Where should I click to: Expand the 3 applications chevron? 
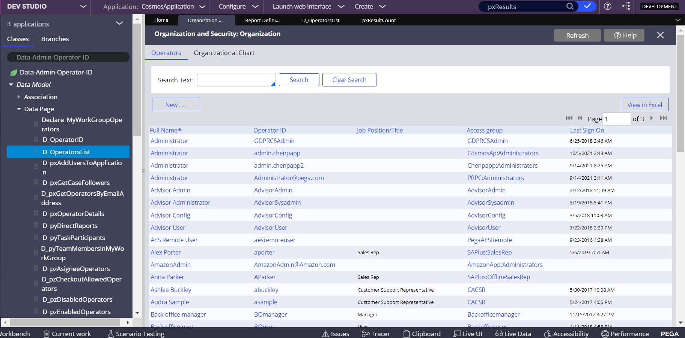[x=119, y=24]
